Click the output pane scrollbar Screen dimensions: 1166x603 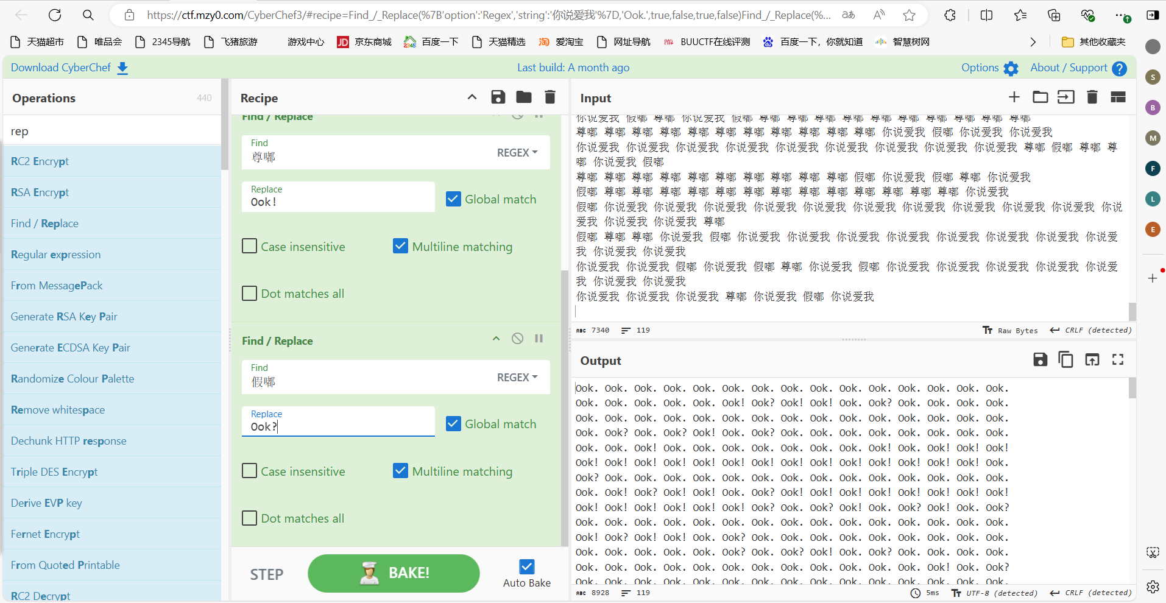pos(1132,388)
